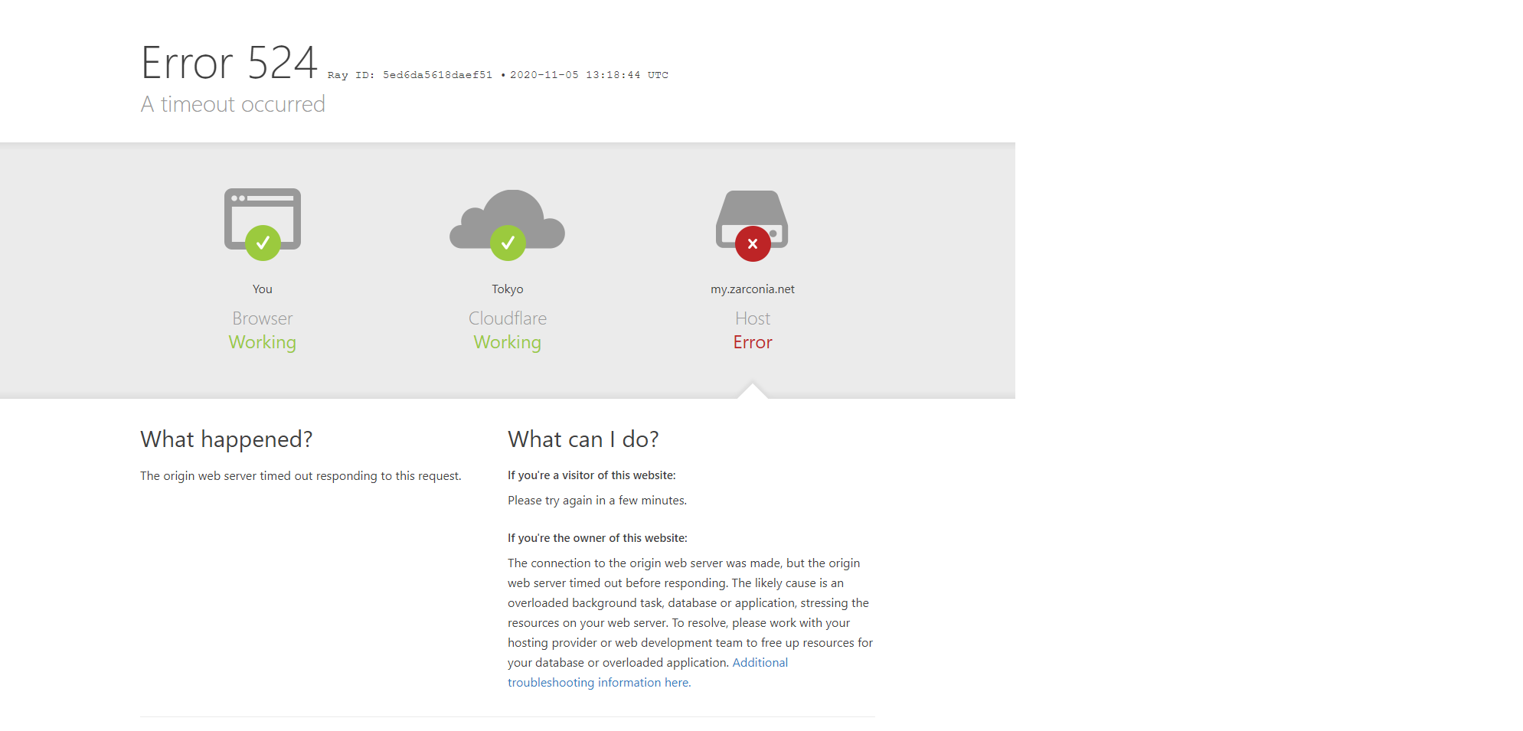Click the red X badge on the server icon
This screenshot has height=731, width=1523.
click(x=753, y=243)
